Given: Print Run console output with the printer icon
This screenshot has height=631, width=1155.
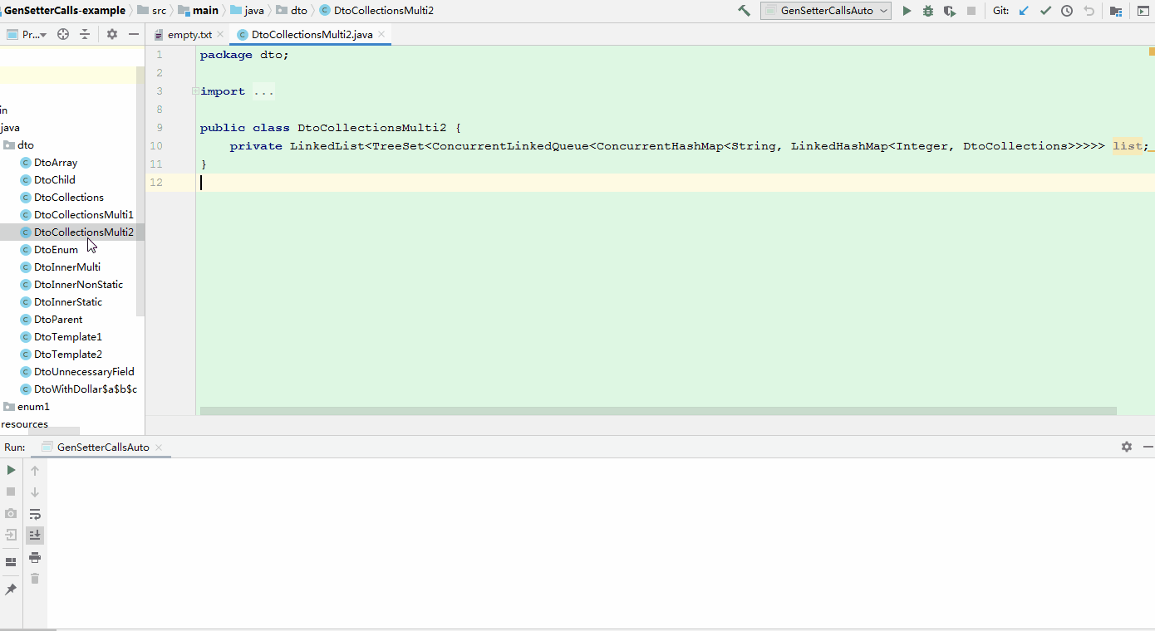Looking at the screenshot, I should [x=35, y=556].
